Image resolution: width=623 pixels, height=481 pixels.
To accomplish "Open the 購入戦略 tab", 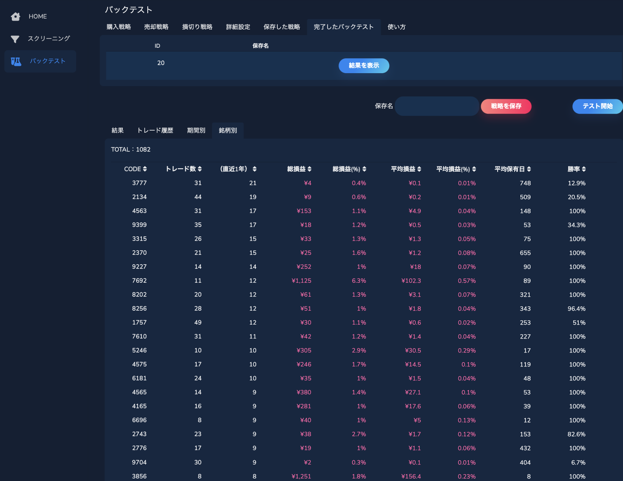I will point(119,27).
